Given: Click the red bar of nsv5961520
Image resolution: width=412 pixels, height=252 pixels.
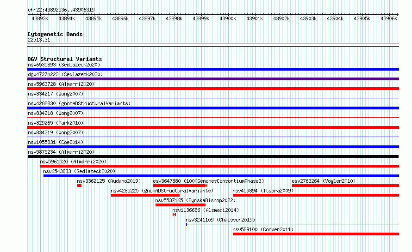Looking at the screenshot, I should click(x=220, y=166).
